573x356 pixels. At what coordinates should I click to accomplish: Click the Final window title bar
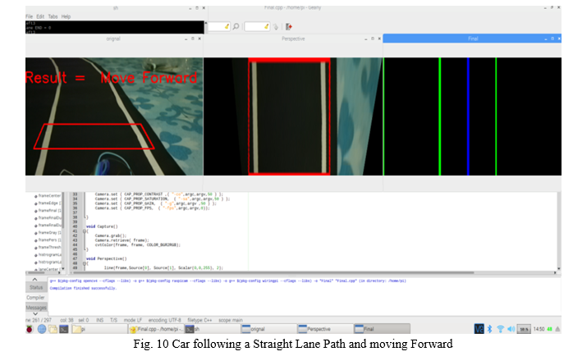(472, 39)
